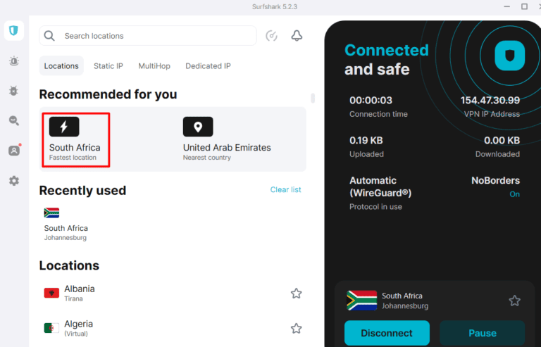
Task: Open the Antivirus bug icon in sidebar
Action: [x=13, y=91]
